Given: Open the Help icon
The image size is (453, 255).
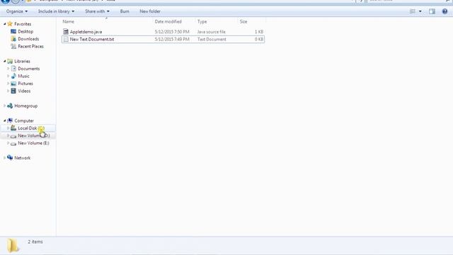Looking at the screenshot, I should pos(445,11).
